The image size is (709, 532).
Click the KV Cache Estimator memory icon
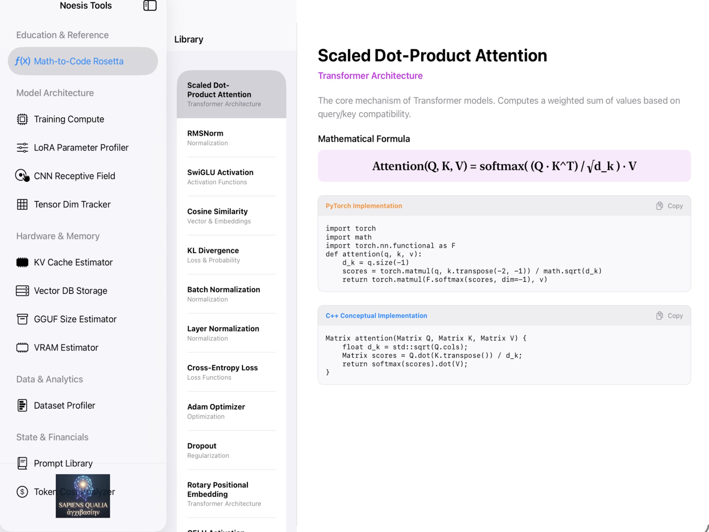click(22, 262)
